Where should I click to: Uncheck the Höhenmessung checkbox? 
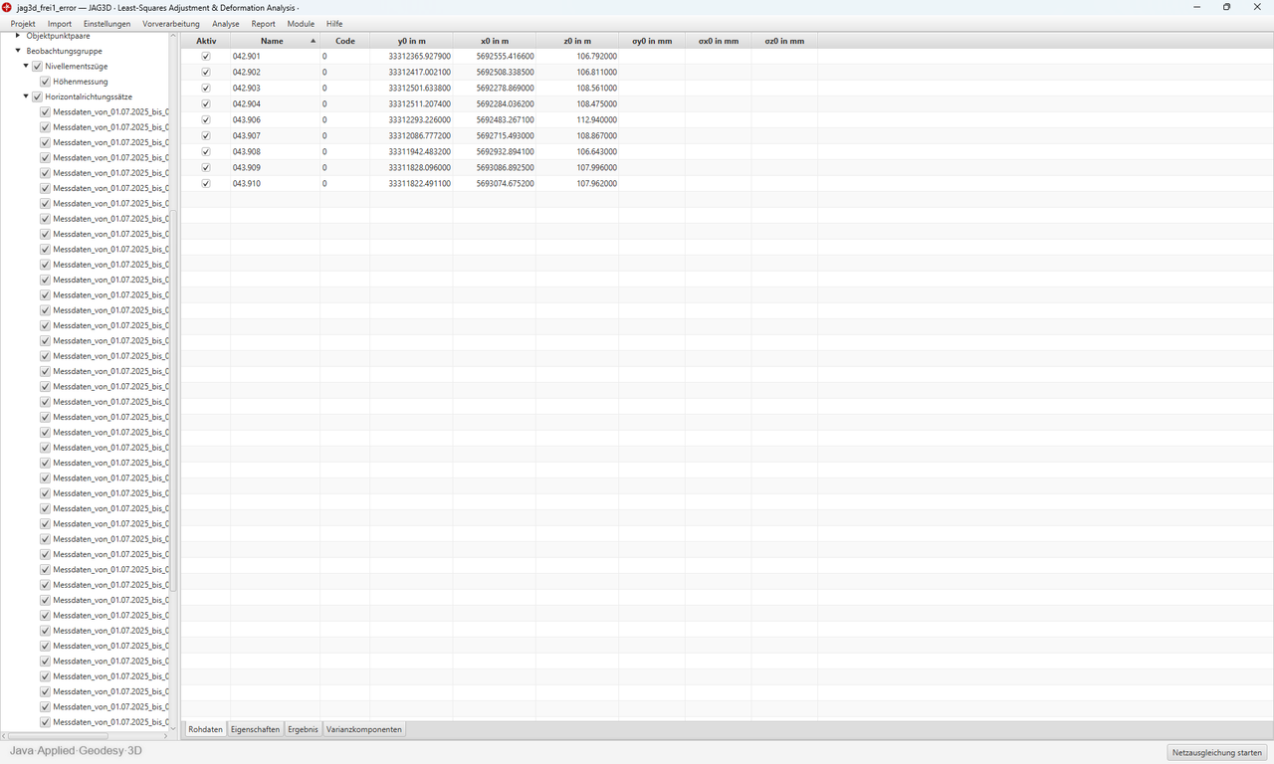click(45, 82)
